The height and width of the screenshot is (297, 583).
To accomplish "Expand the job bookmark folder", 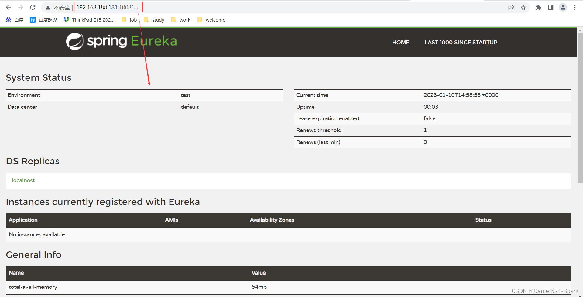I will [x=129, y=20].
